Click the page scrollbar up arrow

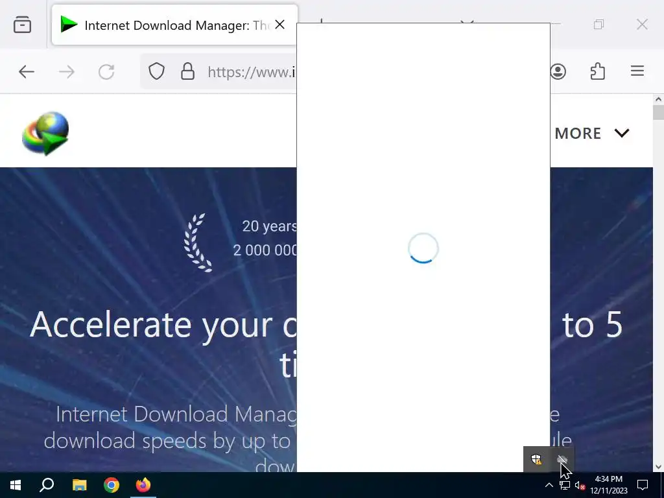pyautogui.click(x=658, y=100)
